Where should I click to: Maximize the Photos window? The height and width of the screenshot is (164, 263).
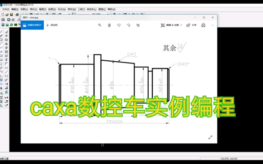point(204,17)
